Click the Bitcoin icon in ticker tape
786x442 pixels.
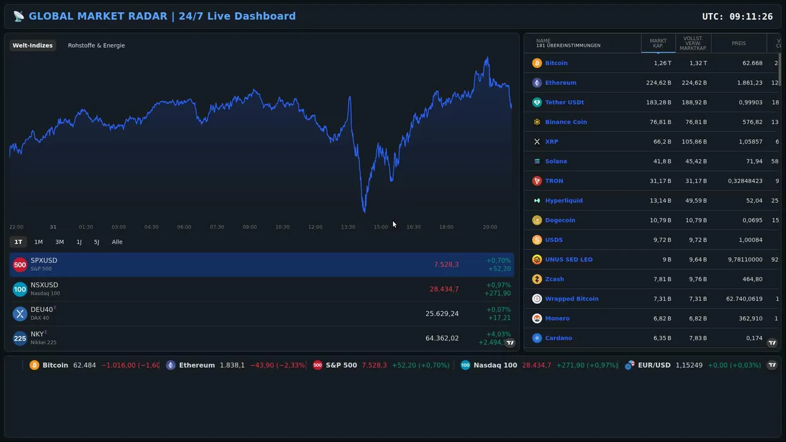[34, 365]
